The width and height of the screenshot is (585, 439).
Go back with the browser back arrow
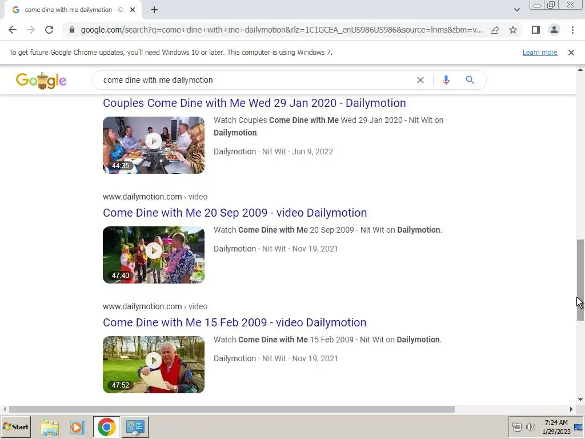pyautogui.click(x=13, y=30)
